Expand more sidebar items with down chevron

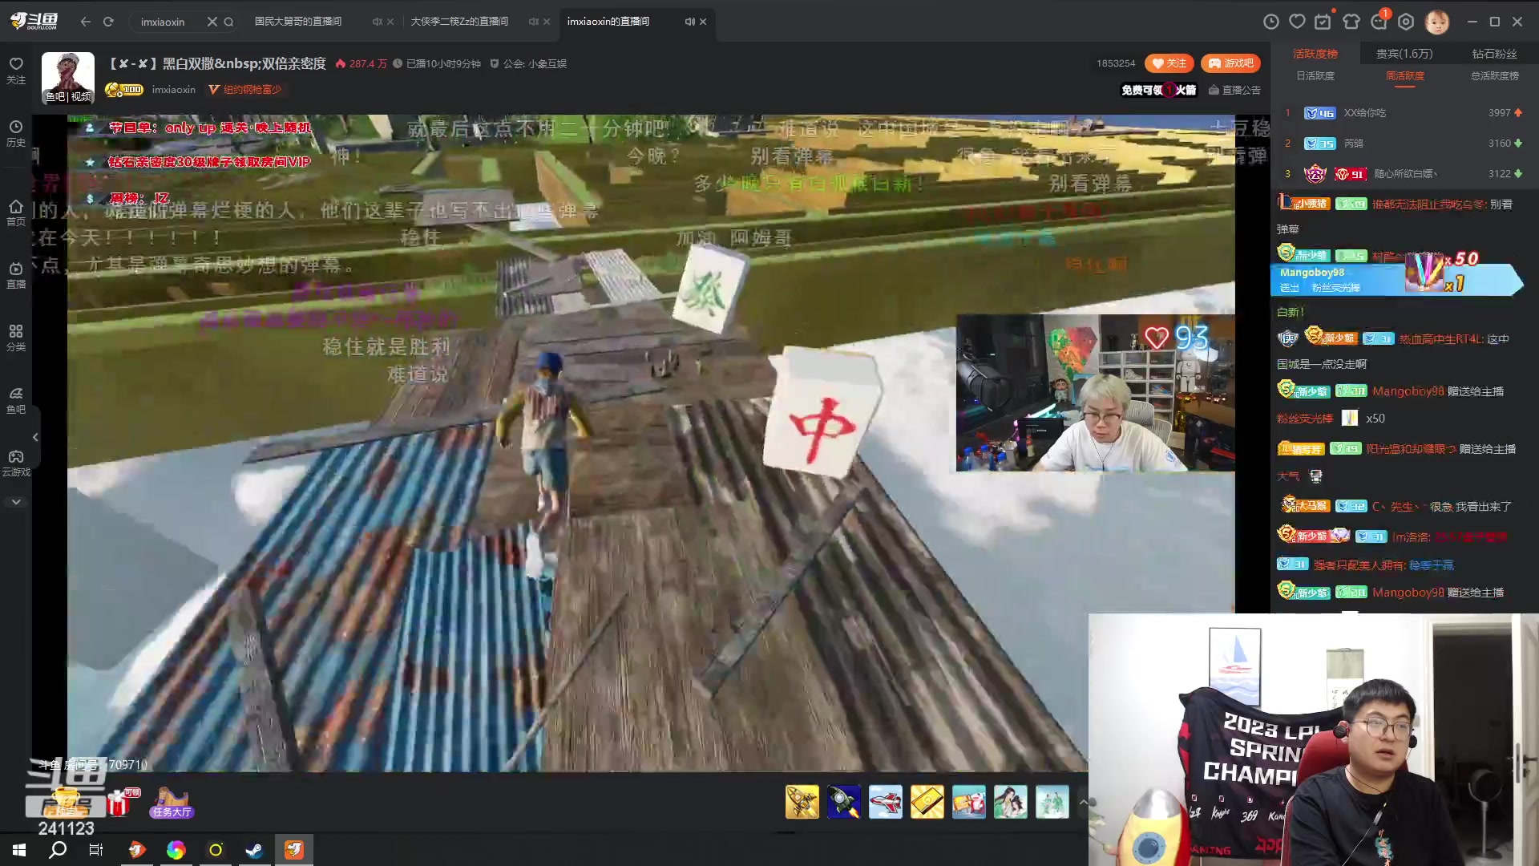[x=16, y=502]
